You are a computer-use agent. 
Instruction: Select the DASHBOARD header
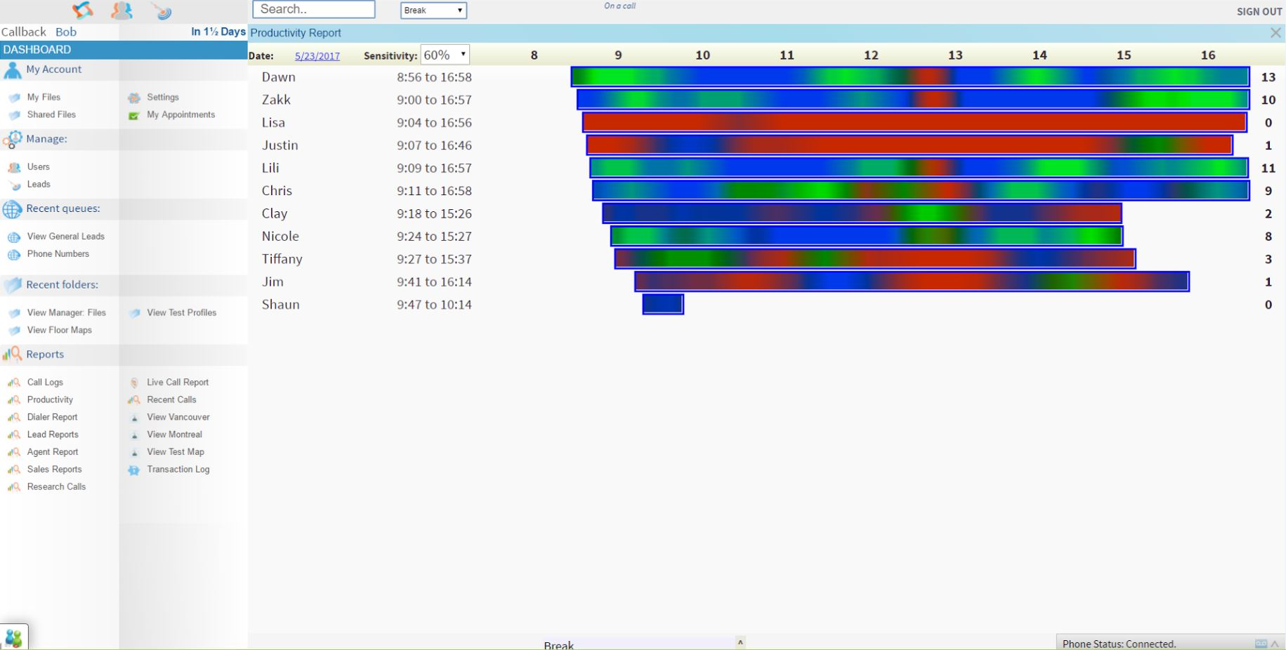[124, 50]
